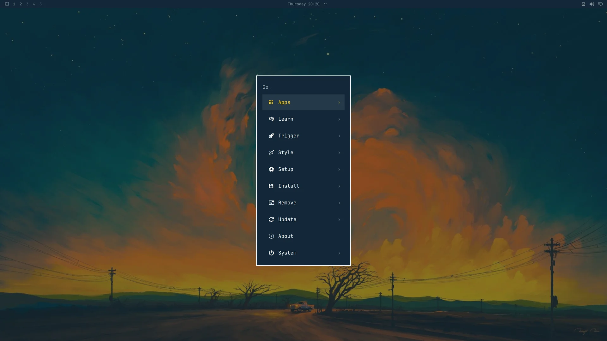Click the weather cloud icon beside clock
Image resolution: width=607 pixels, height=341 pixels.
(x=325, y=4)
